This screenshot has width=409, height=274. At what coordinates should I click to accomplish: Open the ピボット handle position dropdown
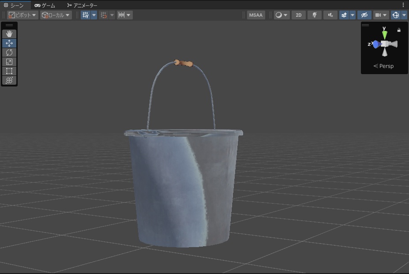(23, 15)
